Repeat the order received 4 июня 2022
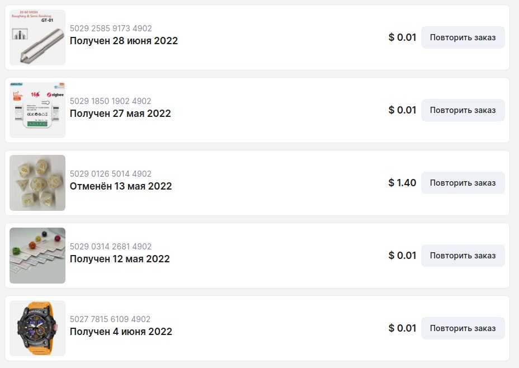Viewport: 519px width, 368px height. pyautogui.click(x=463, y=328)
